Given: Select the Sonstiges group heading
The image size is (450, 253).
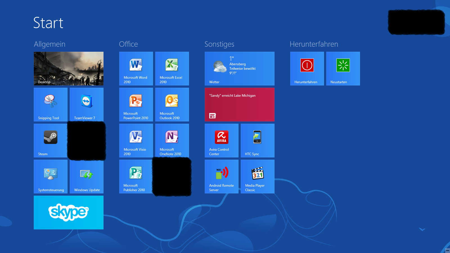Looking at the screenshot, I should tap(219, 44).
